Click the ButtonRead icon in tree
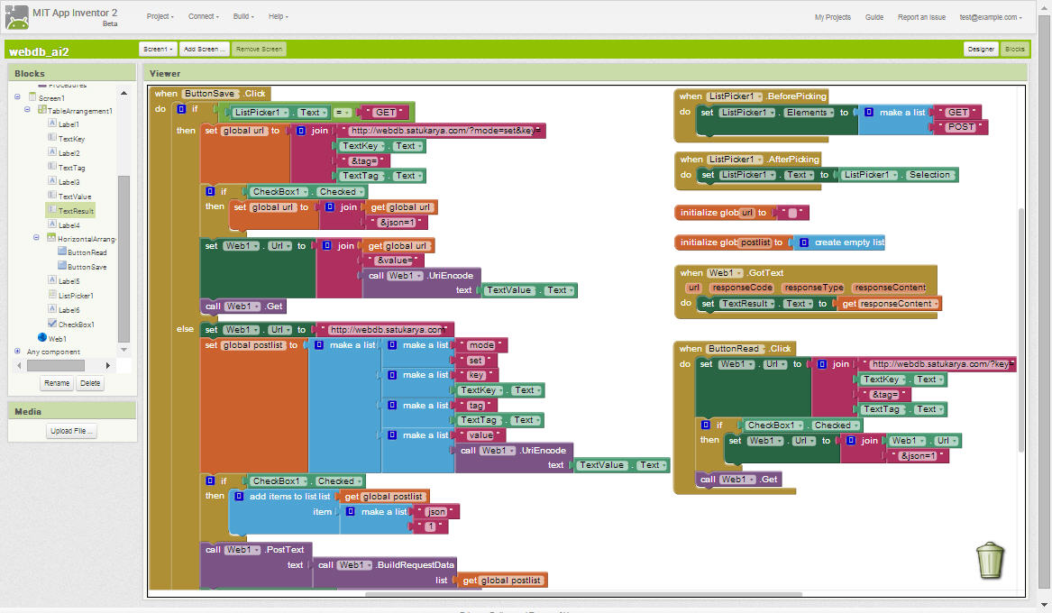The image size is (1052, 613). click(x=61, y=252)
